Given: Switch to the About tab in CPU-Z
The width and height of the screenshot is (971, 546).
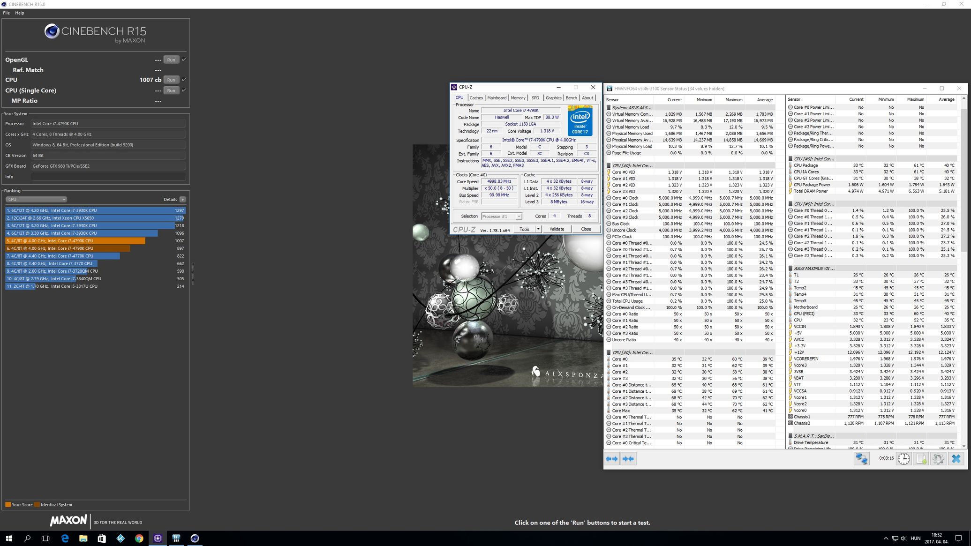Looking at the screenshot, I should (587, 98).
